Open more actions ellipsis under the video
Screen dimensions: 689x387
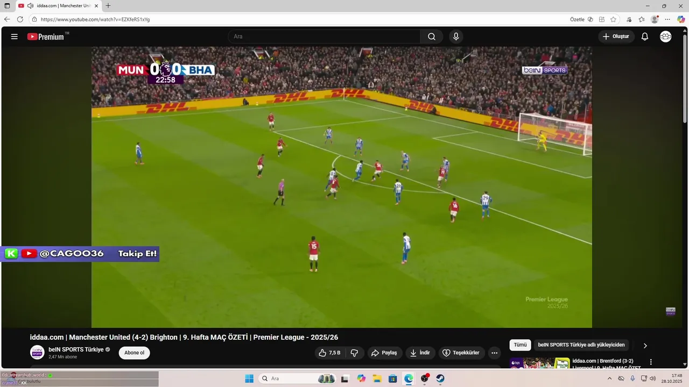(494, 353)
